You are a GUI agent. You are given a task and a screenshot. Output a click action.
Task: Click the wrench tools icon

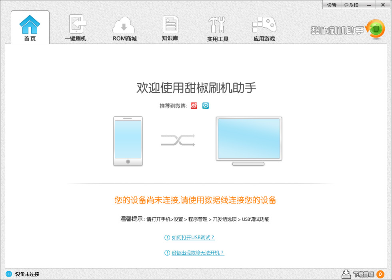[x=217, y=25]
